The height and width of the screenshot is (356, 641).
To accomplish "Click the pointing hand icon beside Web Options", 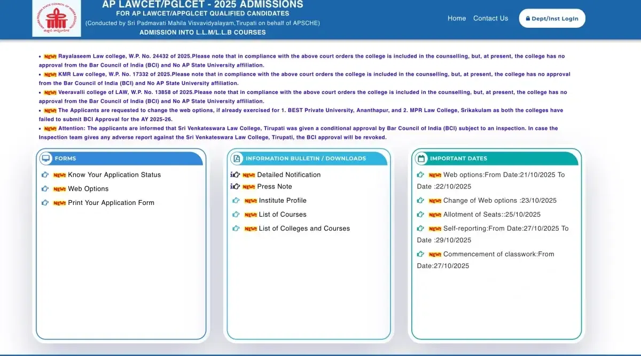I will (x=45, y=189).
